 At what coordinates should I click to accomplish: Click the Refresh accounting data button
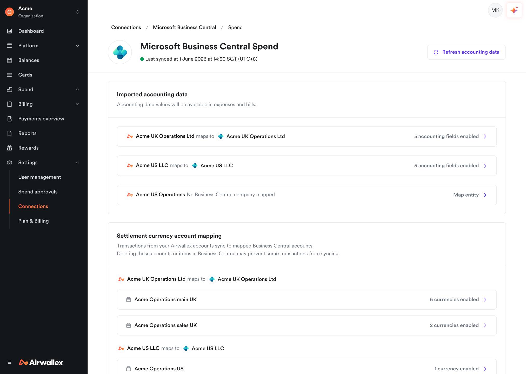click(x=466, y=52)
